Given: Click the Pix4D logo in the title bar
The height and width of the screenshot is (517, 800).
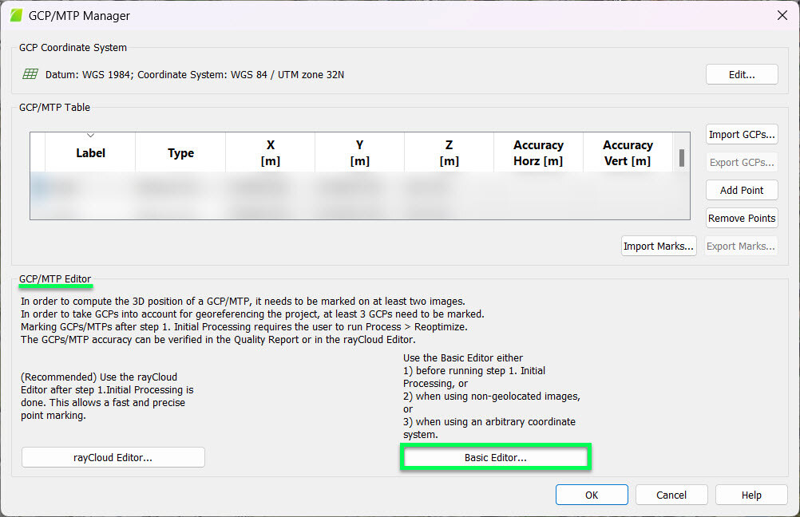Looking at the screenshot, I should 16,15.
